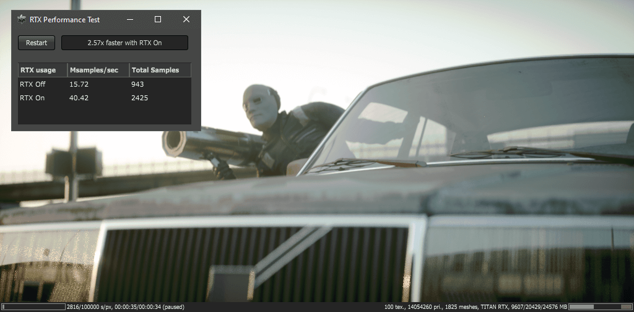Select the RTX On row label
Image resolution: width=634 pixels, height=312 pixels.
coord(32,98)
